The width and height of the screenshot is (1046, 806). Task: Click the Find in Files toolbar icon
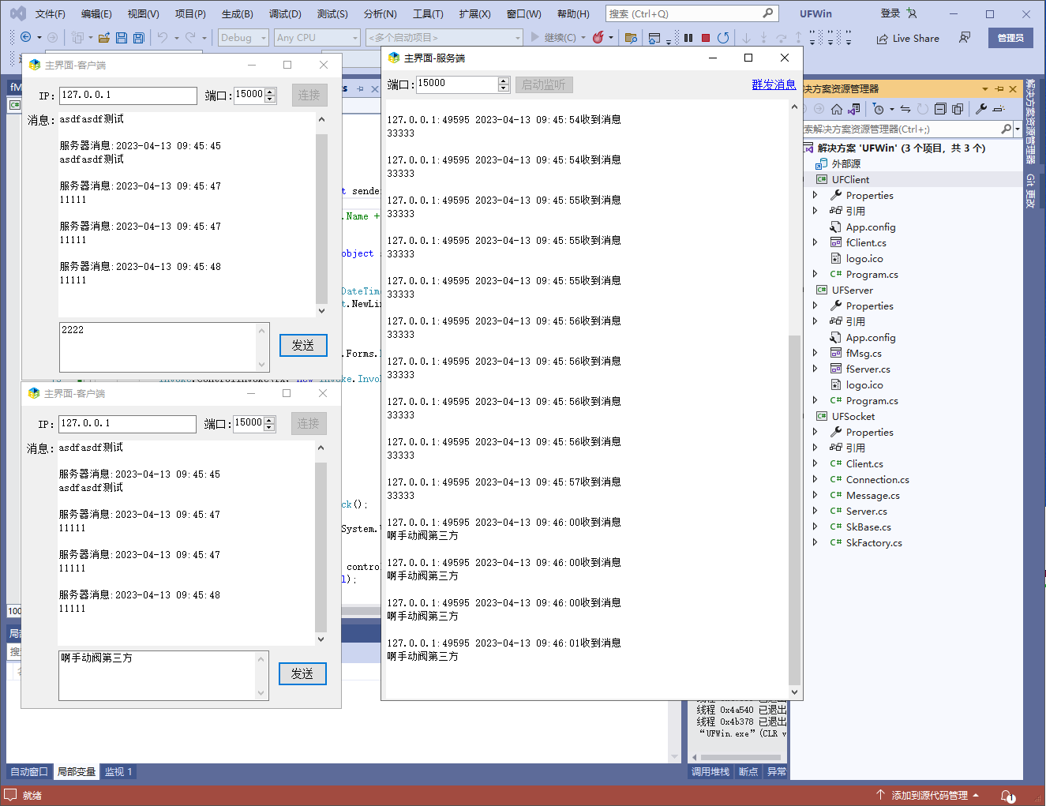[x=631, y=38]
